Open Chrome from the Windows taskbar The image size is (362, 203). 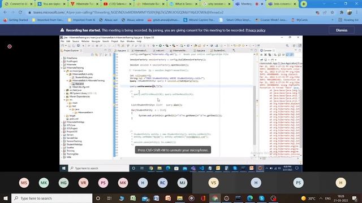215,198
